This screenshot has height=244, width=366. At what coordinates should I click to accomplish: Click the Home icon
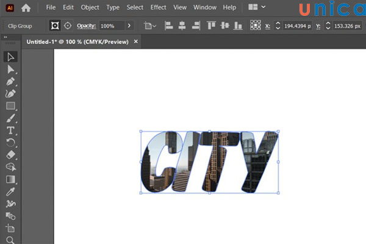(26, 8)
